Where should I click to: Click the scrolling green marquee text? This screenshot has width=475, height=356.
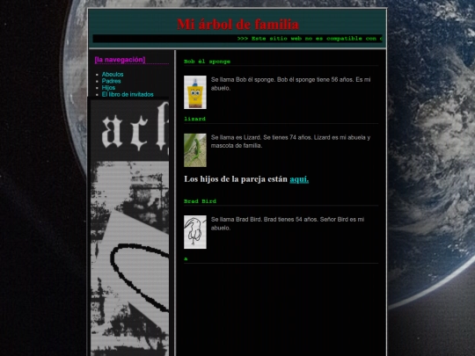(310, 39)
